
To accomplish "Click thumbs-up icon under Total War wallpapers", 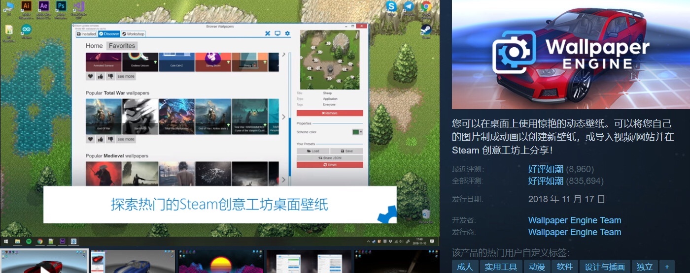I will coord(101,139).
